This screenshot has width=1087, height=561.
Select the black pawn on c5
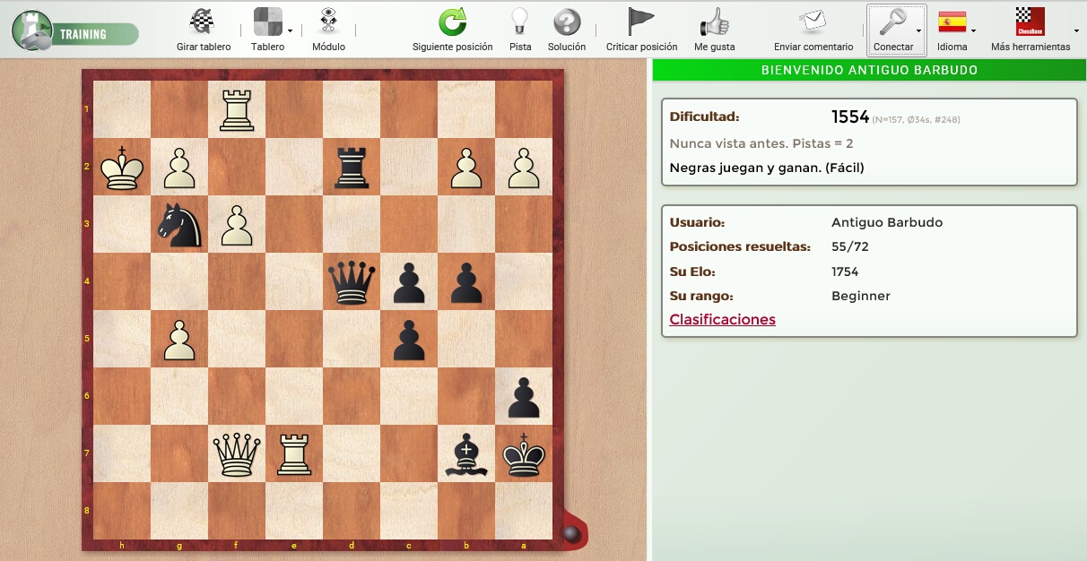409,341
